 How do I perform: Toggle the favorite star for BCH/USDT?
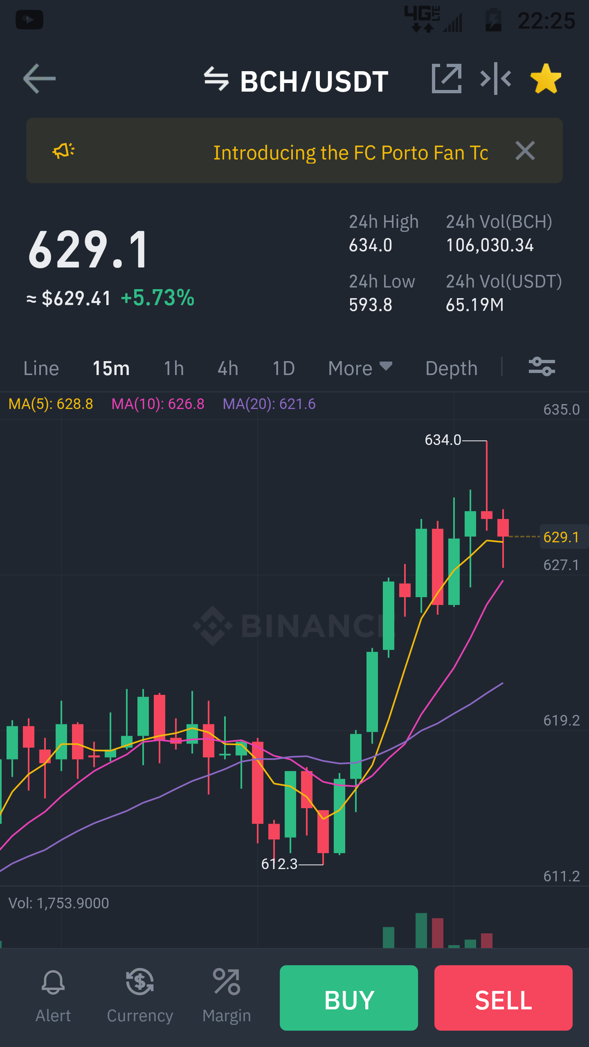(546, 79)
